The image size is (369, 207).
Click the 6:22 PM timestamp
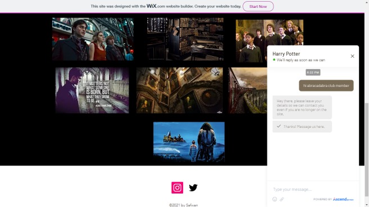313,72
